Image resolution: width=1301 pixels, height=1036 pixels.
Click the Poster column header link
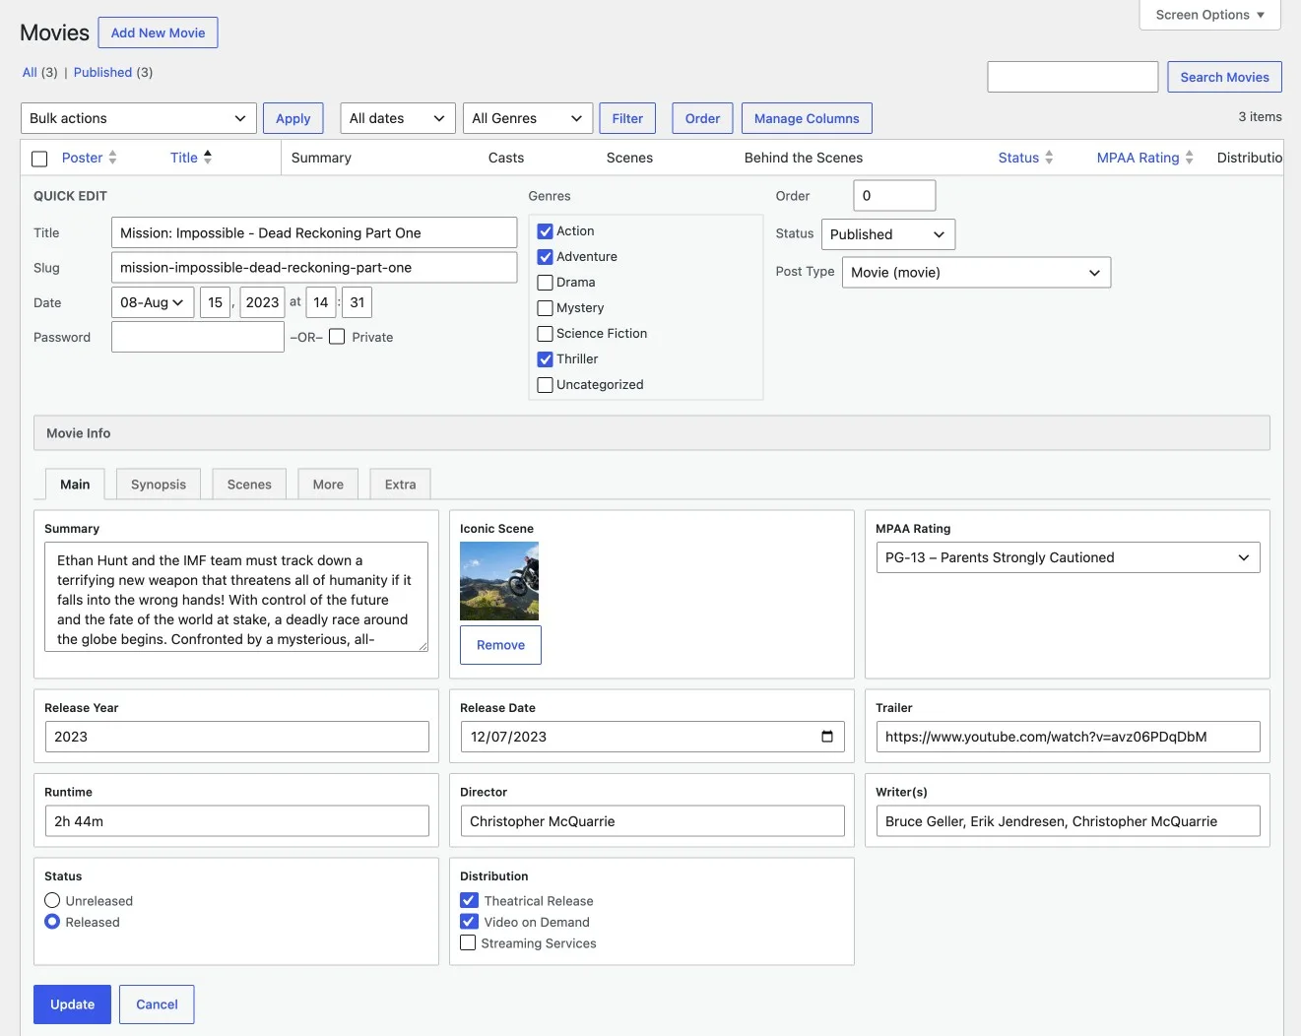pos(82,158)
